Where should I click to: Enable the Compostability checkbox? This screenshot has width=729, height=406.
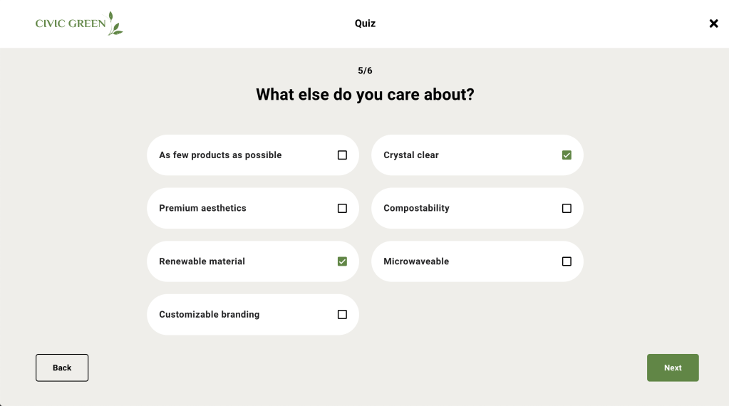(567, 209)
